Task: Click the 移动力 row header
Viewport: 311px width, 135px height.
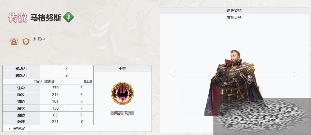Action: [21, 69]
